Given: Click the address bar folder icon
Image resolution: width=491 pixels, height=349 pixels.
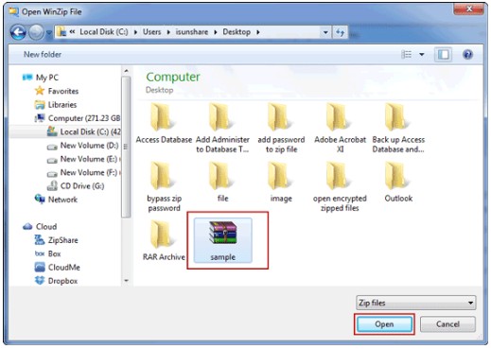Looking at the screenshot, I should [61, 32].
